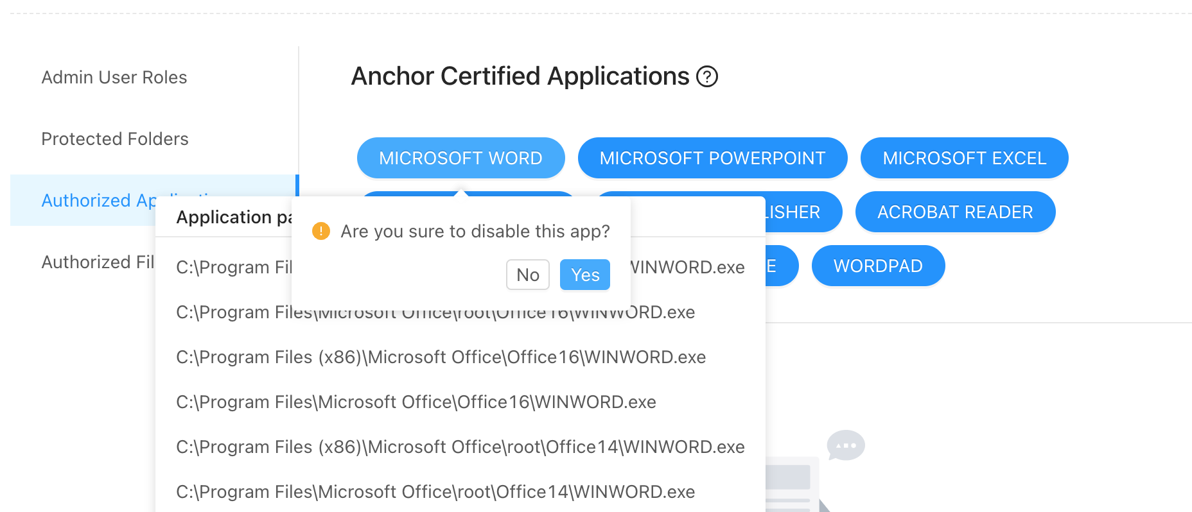The image size is (1192, 512).
Task: Click the 'Are you sure to disable this app?' text
Action: point(475,231)
